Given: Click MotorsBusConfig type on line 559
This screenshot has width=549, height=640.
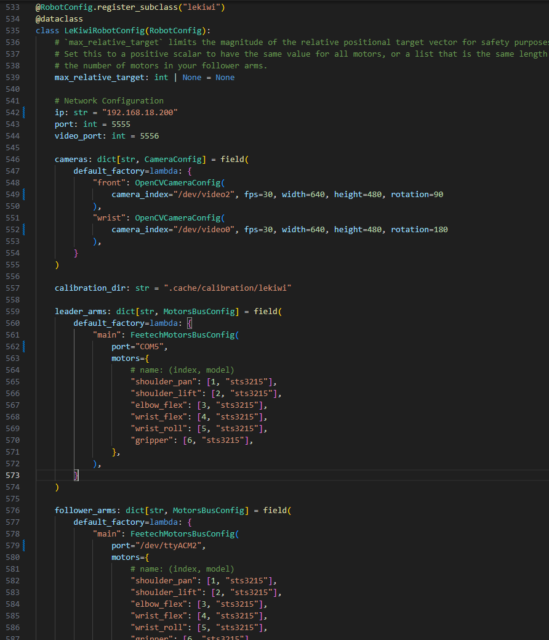Looking at the screenshot, I should pyautogui.click(x=199, y=312).
